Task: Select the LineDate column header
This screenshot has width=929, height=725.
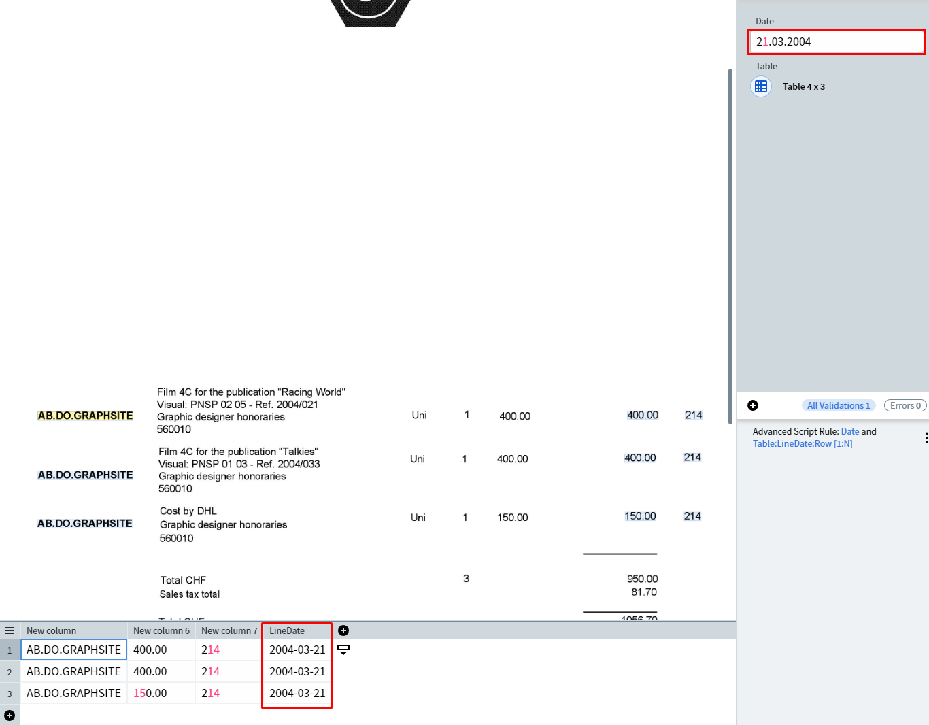Action: tap(287, 630)
